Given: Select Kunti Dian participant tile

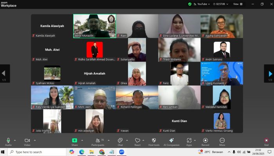Looking at the screenshot, I should point(179,121).
